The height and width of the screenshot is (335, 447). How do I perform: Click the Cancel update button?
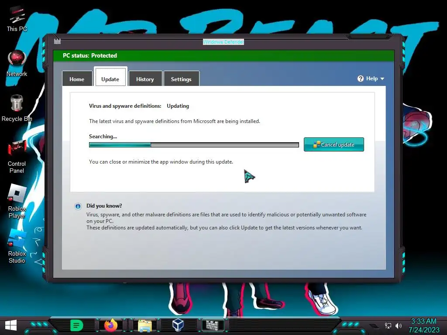tap(334, 144)
